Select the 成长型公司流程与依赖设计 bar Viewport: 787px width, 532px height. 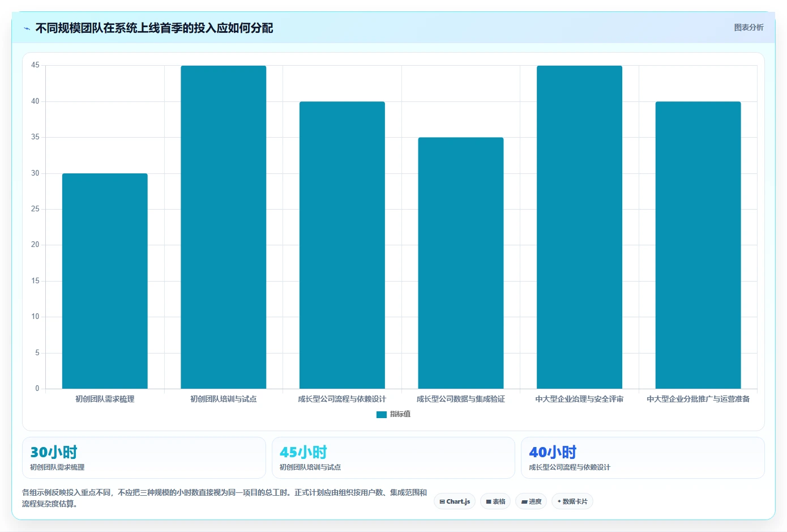click(x=342, y=245)
